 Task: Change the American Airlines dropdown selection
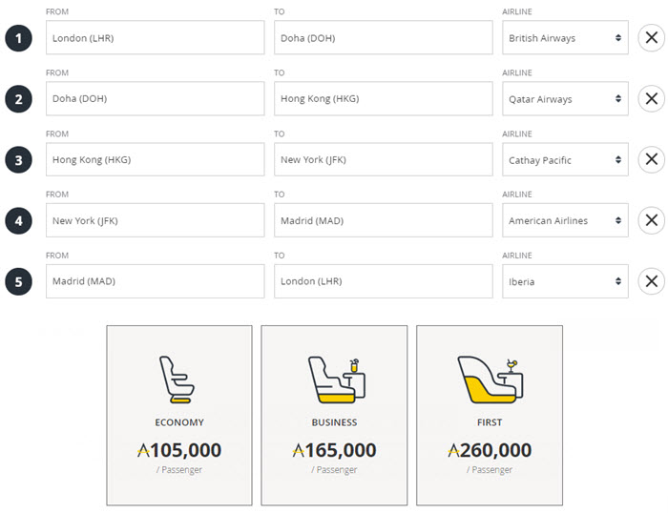coord(565,220)
